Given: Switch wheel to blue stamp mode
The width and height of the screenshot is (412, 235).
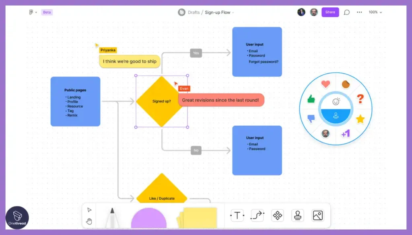Looking at the screenshot, I should (336, 116).
